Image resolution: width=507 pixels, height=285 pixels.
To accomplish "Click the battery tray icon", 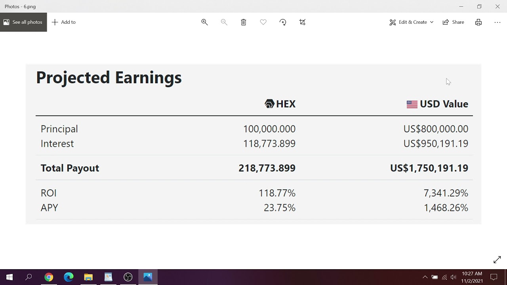I will coord(435,277).
